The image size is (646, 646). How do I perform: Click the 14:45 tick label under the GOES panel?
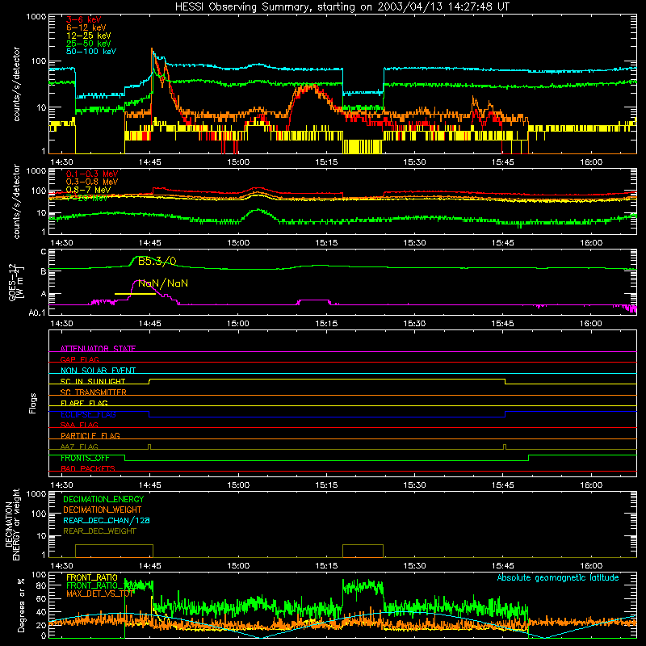point(150,324)
